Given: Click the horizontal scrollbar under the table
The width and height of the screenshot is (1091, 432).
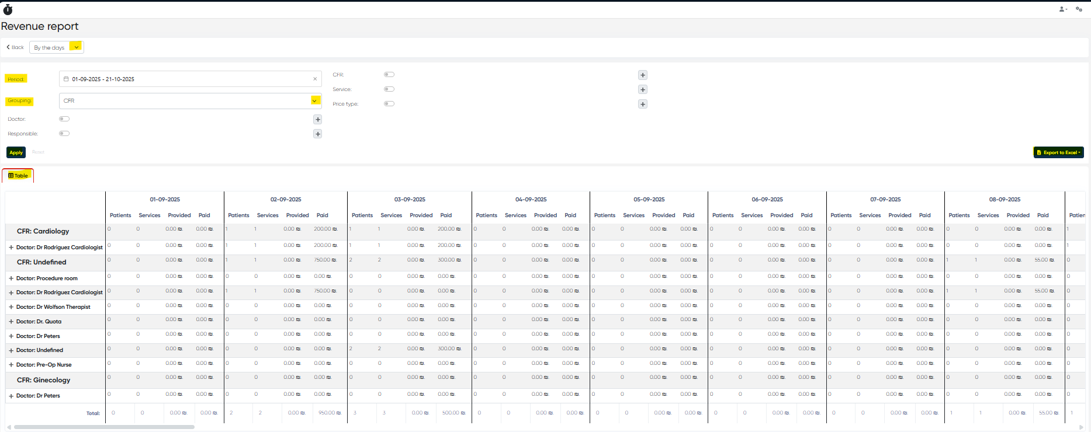Looking at the screenshot, I should click(105, 427).
